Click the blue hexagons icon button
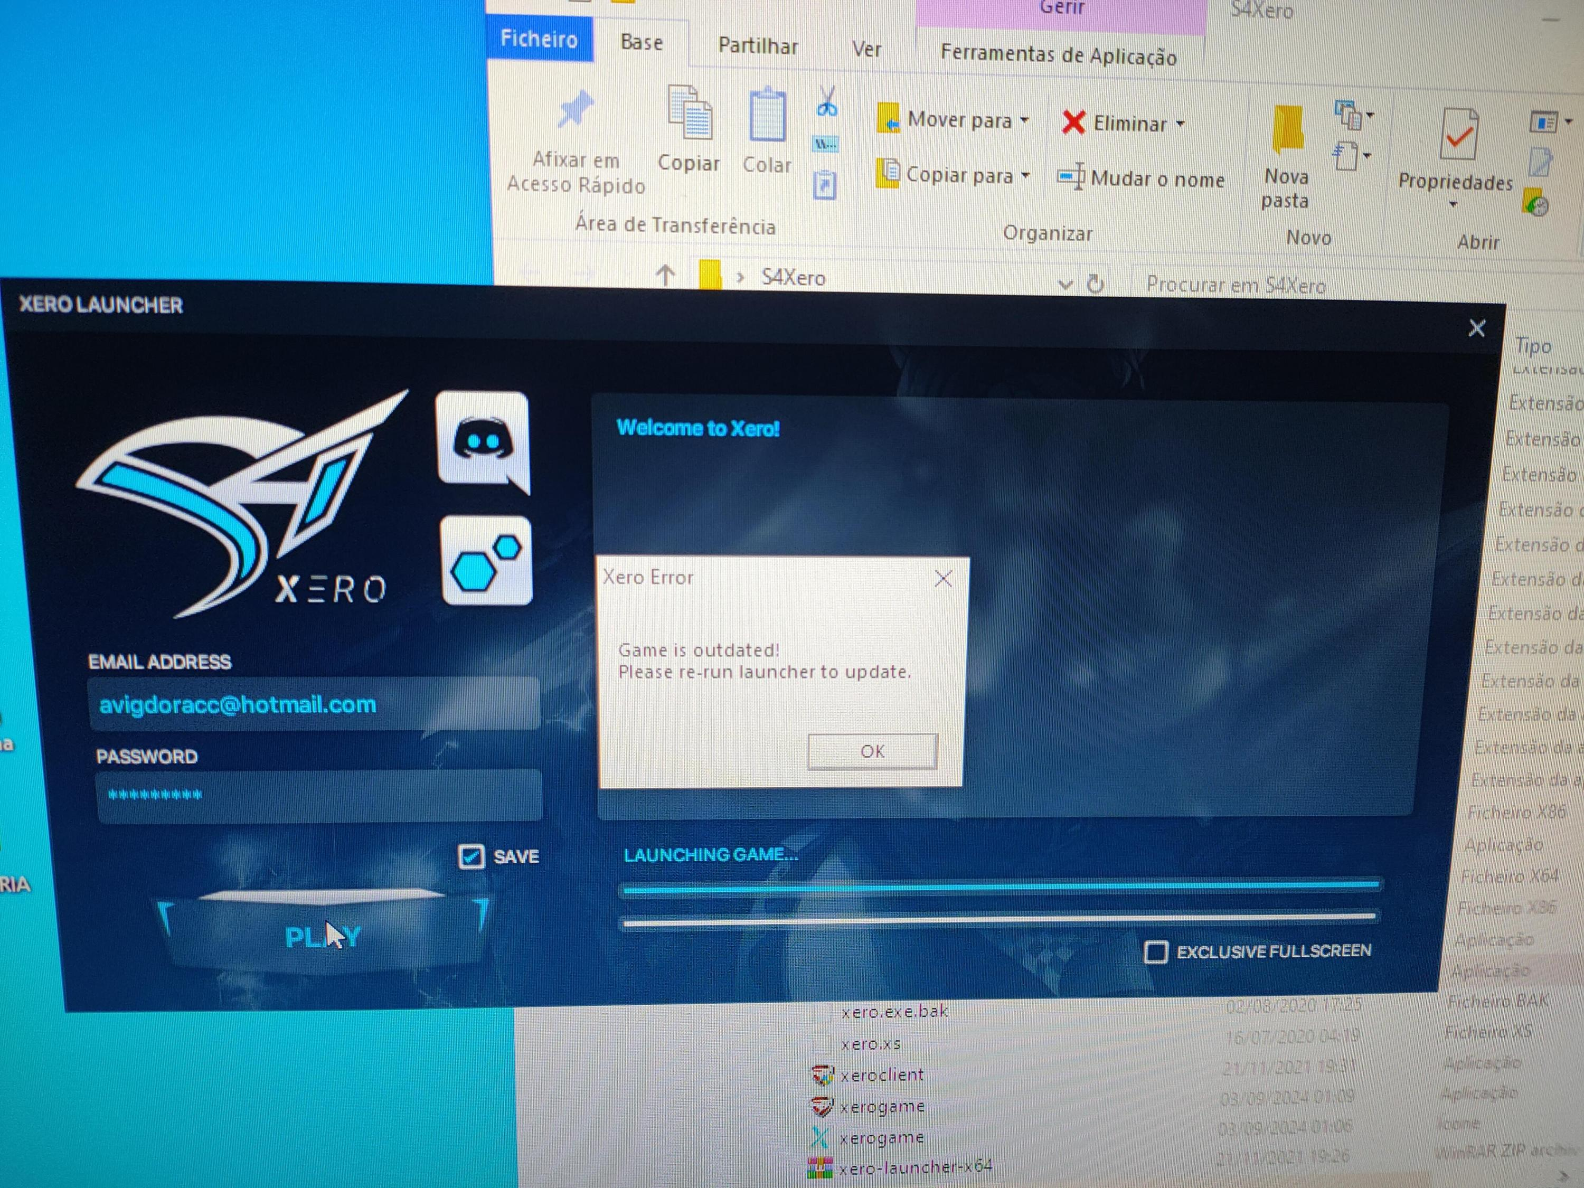This screenshot has height=1188, width=1584. (486, 561)
